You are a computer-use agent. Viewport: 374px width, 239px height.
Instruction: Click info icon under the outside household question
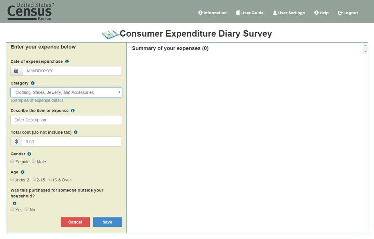(15, 203)
